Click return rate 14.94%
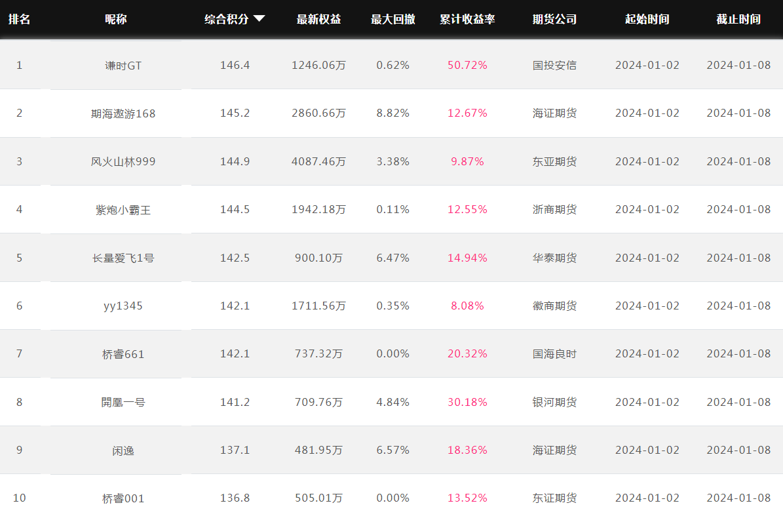 (x=467, y=258)
